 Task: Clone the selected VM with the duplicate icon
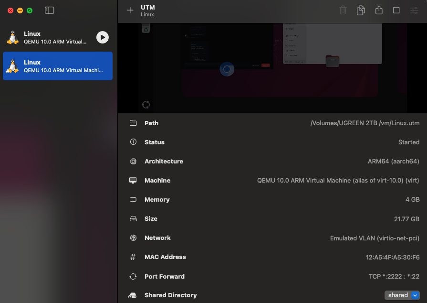pos(361,11)
